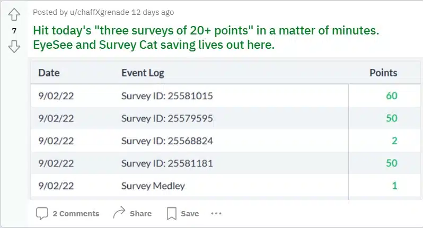This screenshot has width=423, height=228.
Task: Click the Survey ID: 25568824 entry
Action: [x=167, y=141]
